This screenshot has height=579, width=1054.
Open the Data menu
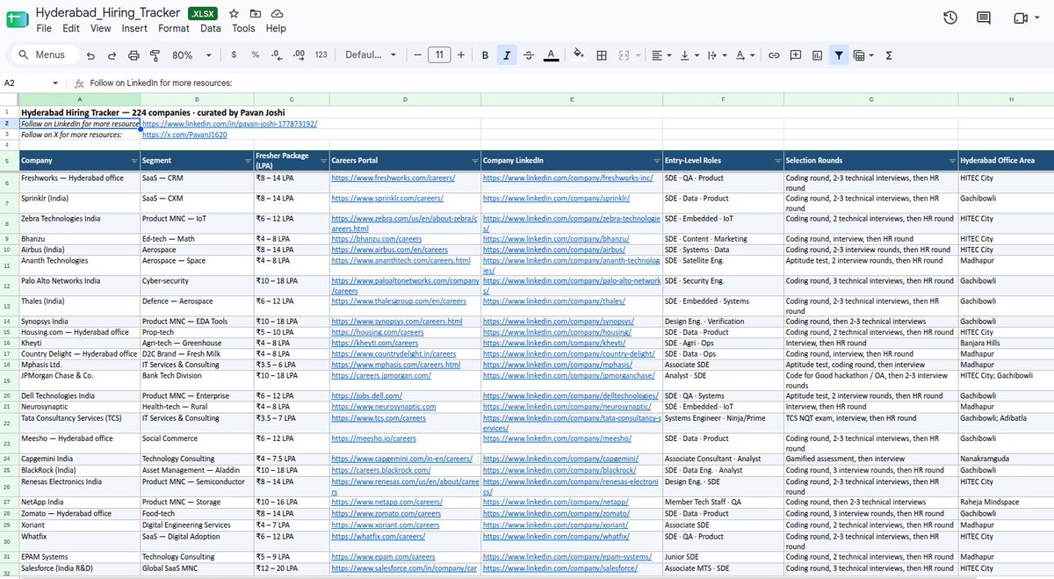pyautogui.click(x=211, y=28)
